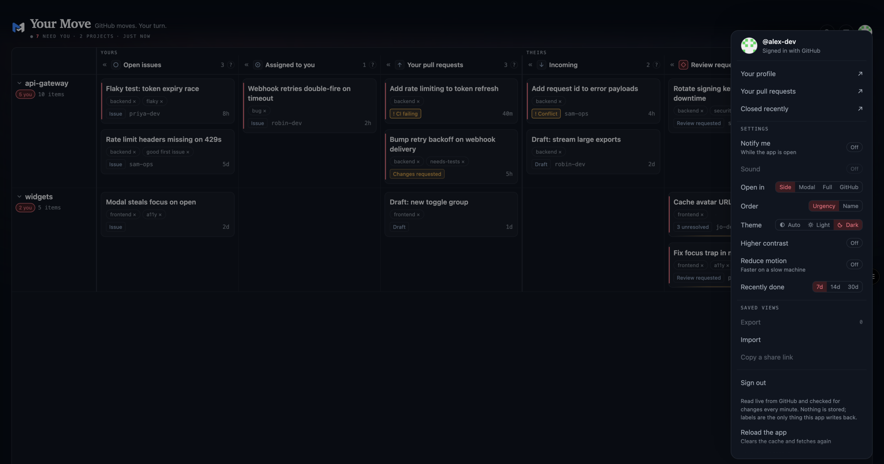
Task: Open Webhook retries double-fire on timeout card
Action: (309, 106)
